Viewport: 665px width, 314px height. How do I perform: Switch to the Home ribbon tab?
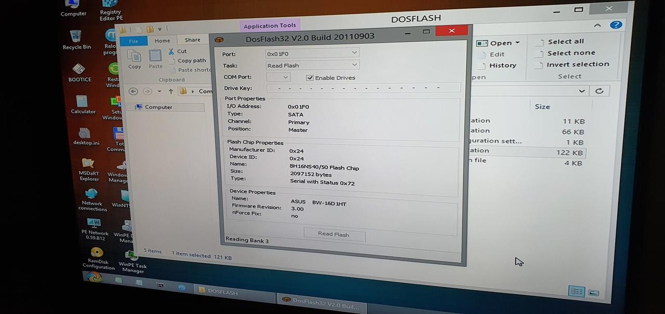[x=162, y=40]
